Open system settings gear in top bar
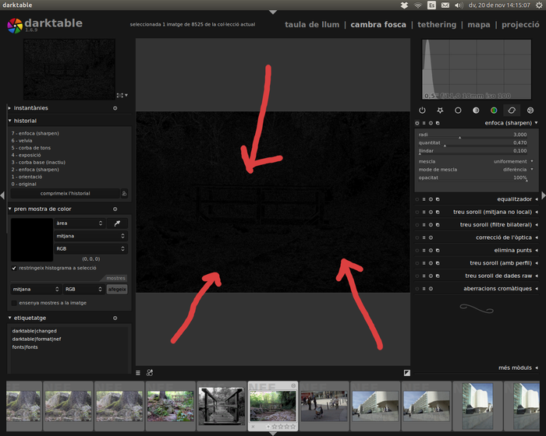Image resolution: width=546 pixels, height=436 pixels. 539,5
